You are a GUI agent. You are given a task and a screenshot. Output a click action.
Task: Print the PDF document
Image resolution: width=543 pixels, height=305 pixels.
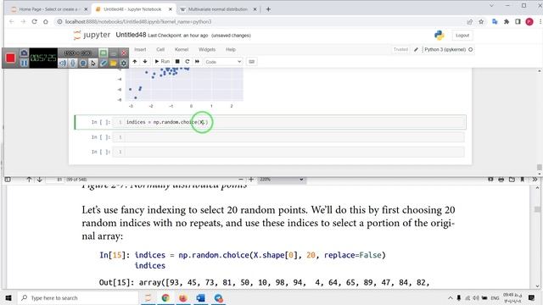[x=501, y=180]
